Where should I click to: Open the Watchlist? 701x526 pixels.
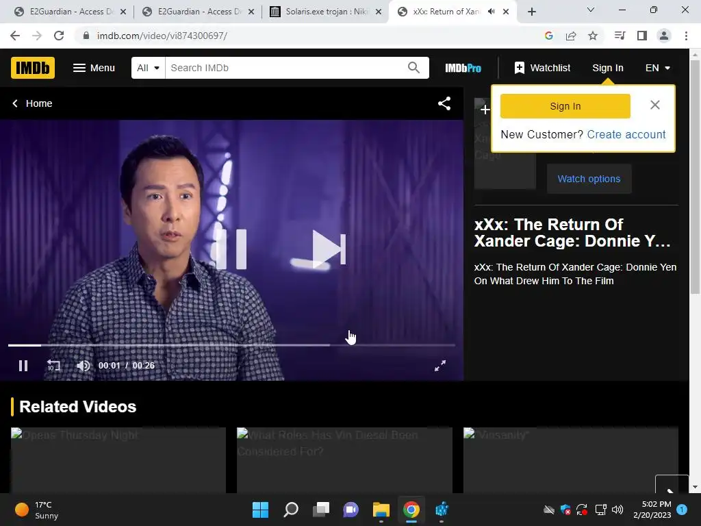(542, 68)
